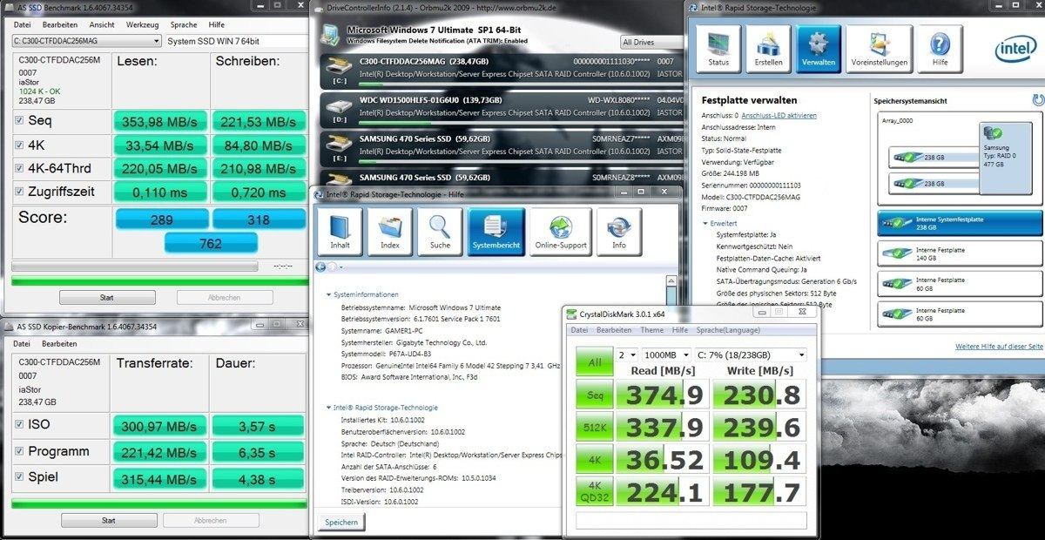Toggle the Seq checkbox in AS SSD Benchmark
1045x540 pixels.
tap(19, 120)
